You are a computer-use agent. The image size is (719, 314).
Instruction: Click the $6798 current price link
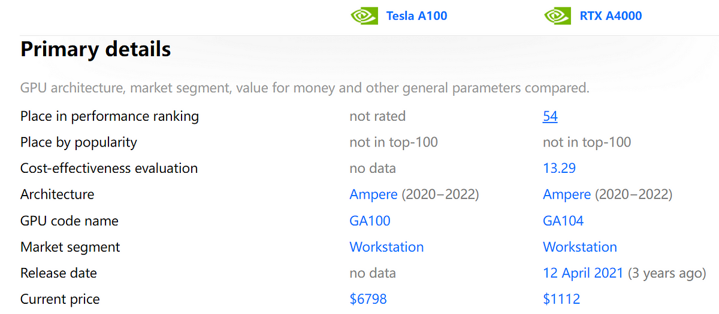tap(368, 299)
